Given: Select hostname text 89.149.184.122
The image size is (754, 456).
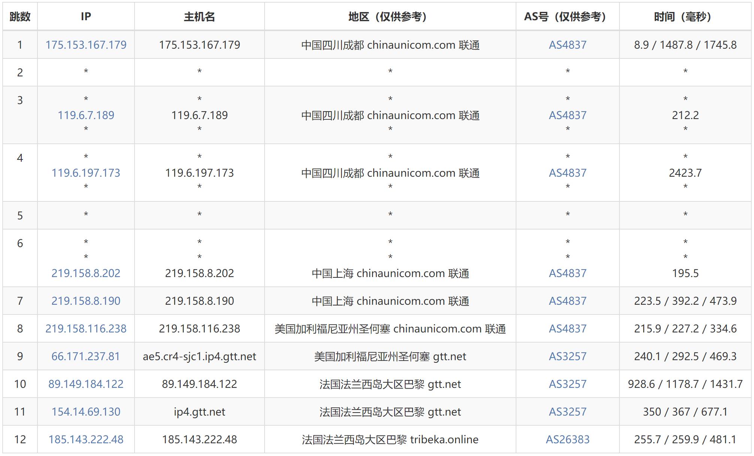Looking at the screenshot, I should (199, 384).
